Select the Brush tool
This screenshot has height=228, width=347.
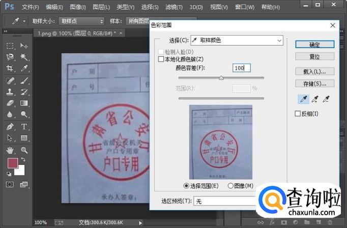click(x=24, y=81)
